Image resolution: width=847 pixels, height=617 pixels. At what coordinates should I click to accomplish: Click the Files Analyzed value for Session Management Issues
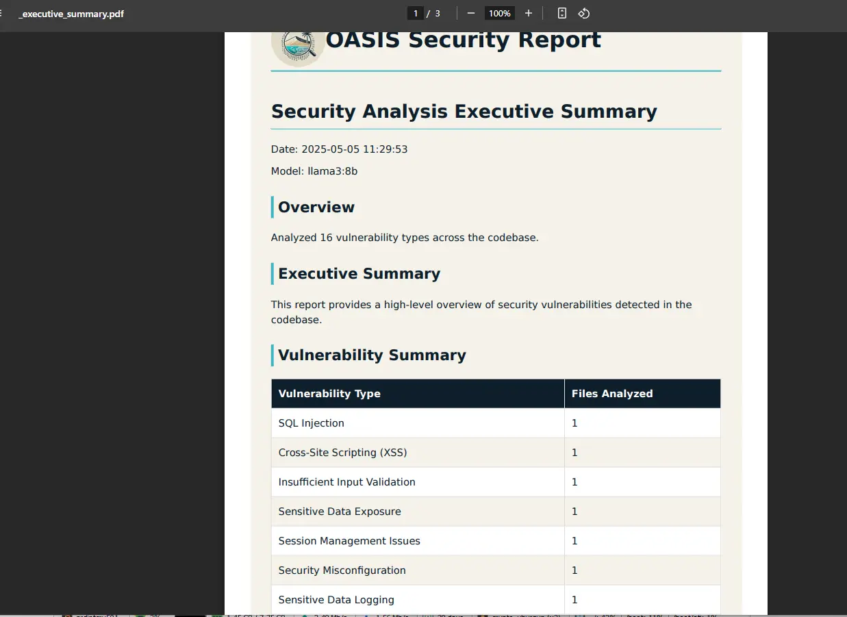642,541
